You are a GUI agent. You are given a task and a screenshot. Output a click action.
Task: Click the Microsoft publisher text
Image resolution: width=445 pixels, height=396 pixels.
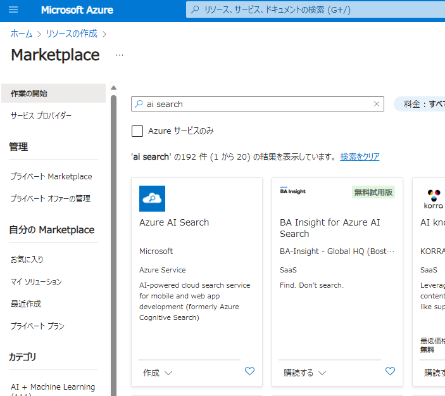click(156, 252)
